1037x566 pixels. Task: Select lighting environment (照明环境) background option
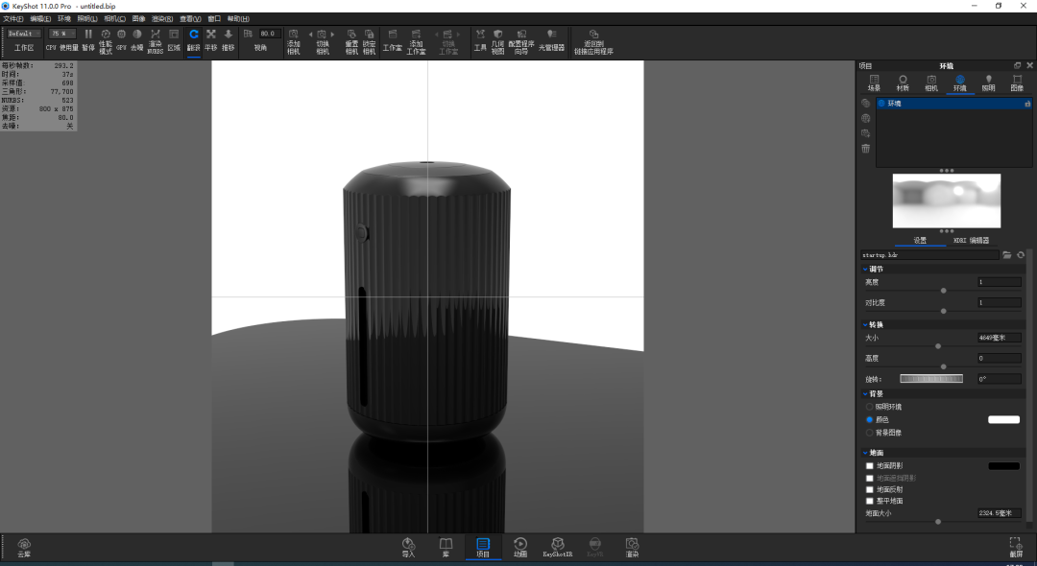coord(869,407)
